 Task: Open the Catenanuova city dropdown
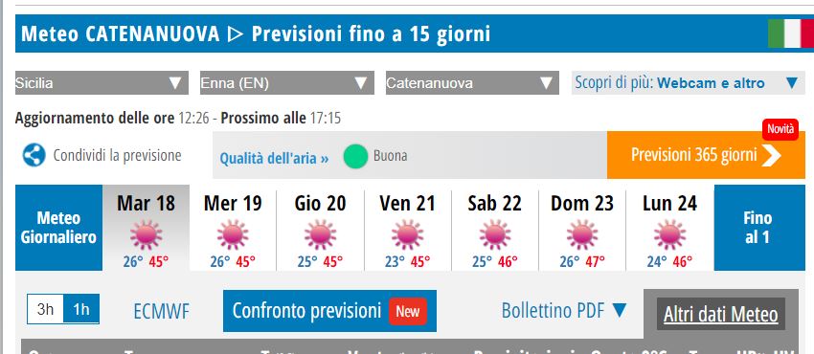pyautogui.click(x=472, y=83)
